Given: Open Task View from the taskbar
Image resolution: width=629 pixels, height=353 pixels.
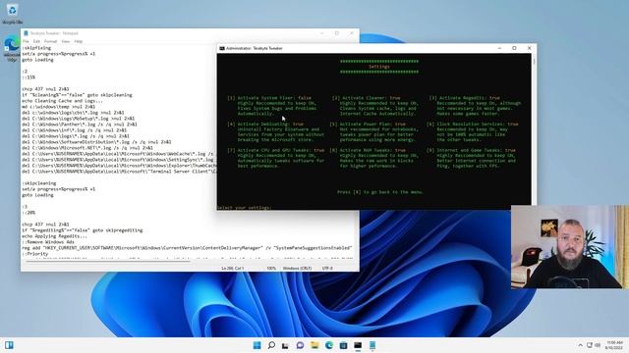Looking at the screenshot, I should point(286,345).
